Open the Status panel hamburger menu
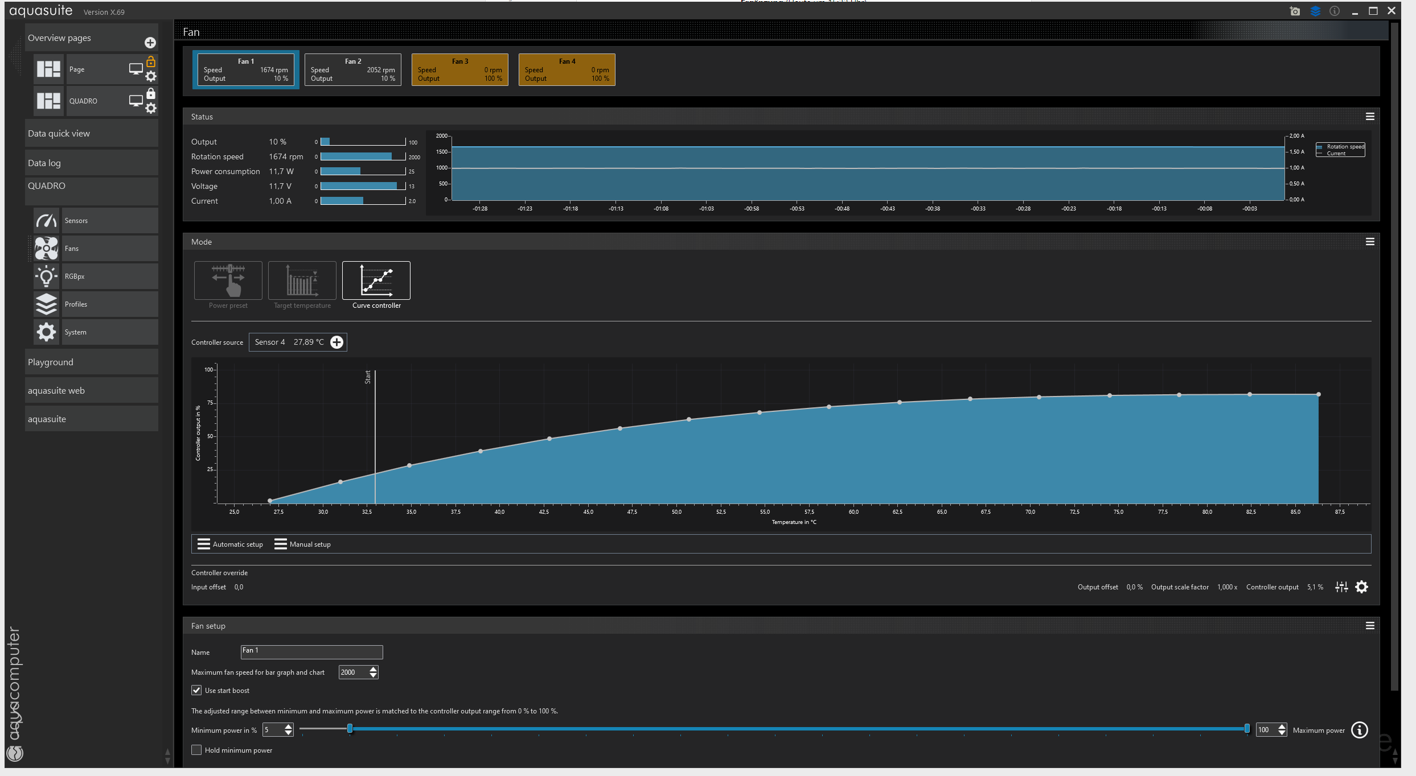The height and width of the screenshot is (776, 1416). click(x=1370, y=117)
